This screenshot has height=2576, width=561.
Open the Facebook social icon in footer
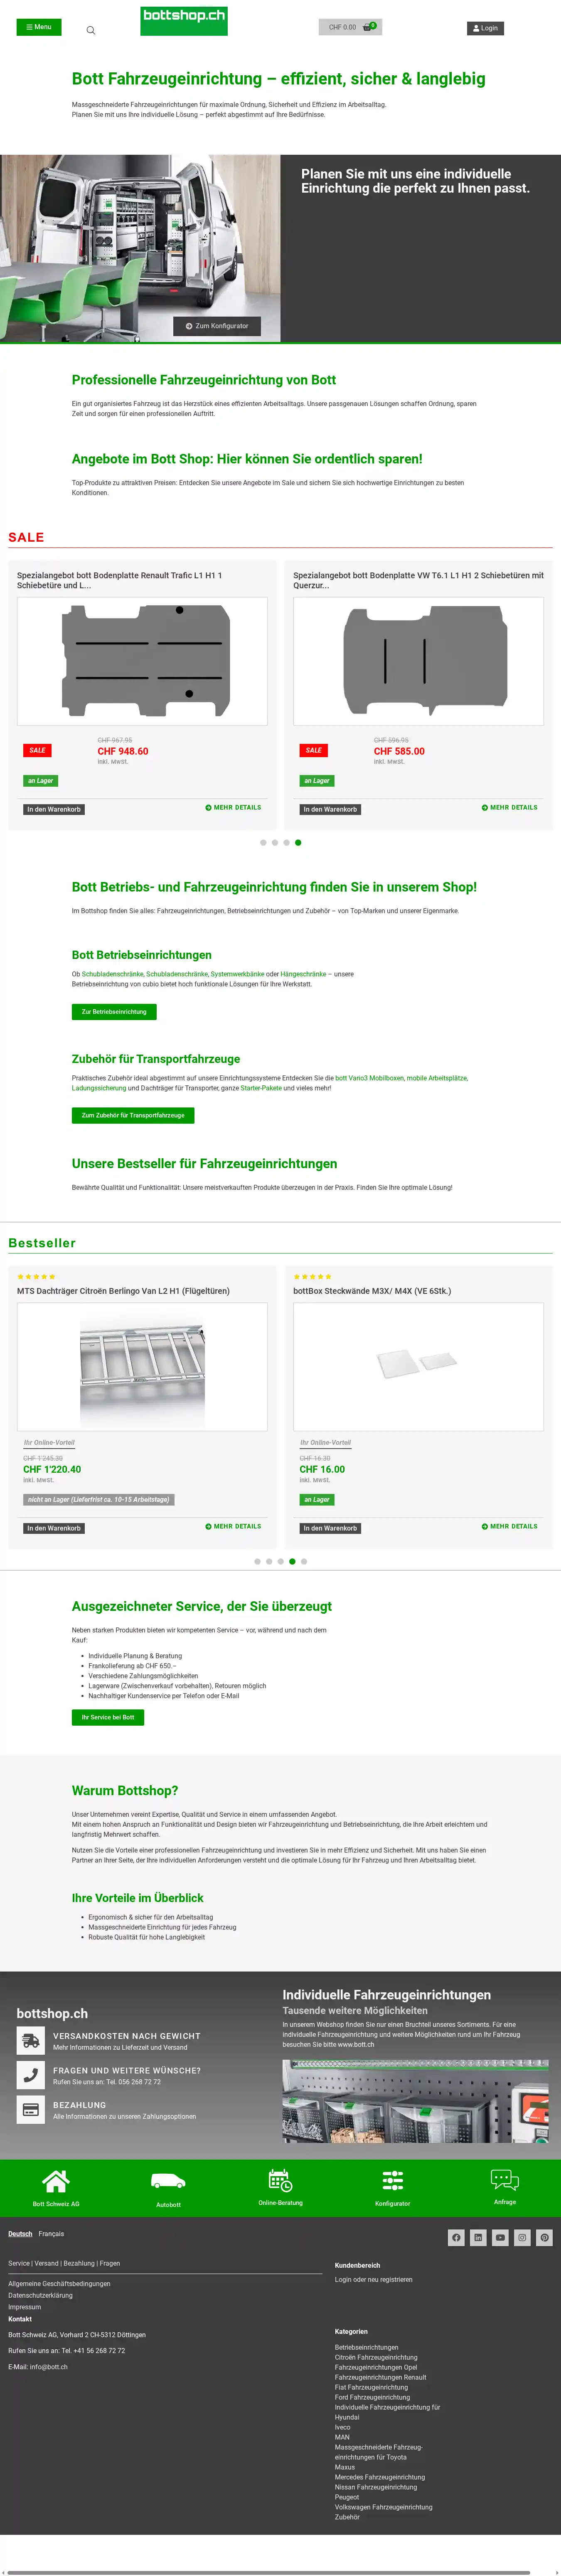[456, 2237]
